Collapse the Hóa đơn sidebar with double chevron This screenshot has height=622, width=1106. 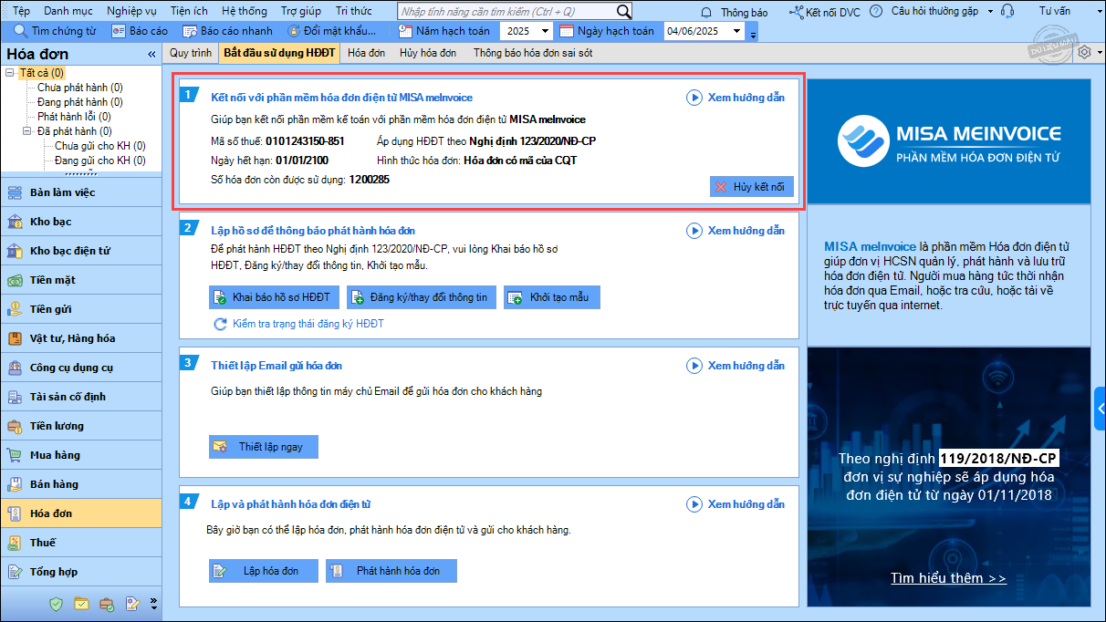pos(151,55)
